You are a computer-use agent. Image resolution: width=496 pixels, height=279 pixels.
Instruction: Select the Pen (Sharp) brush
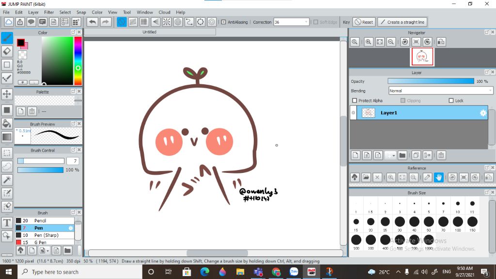[x=45, y=235]
